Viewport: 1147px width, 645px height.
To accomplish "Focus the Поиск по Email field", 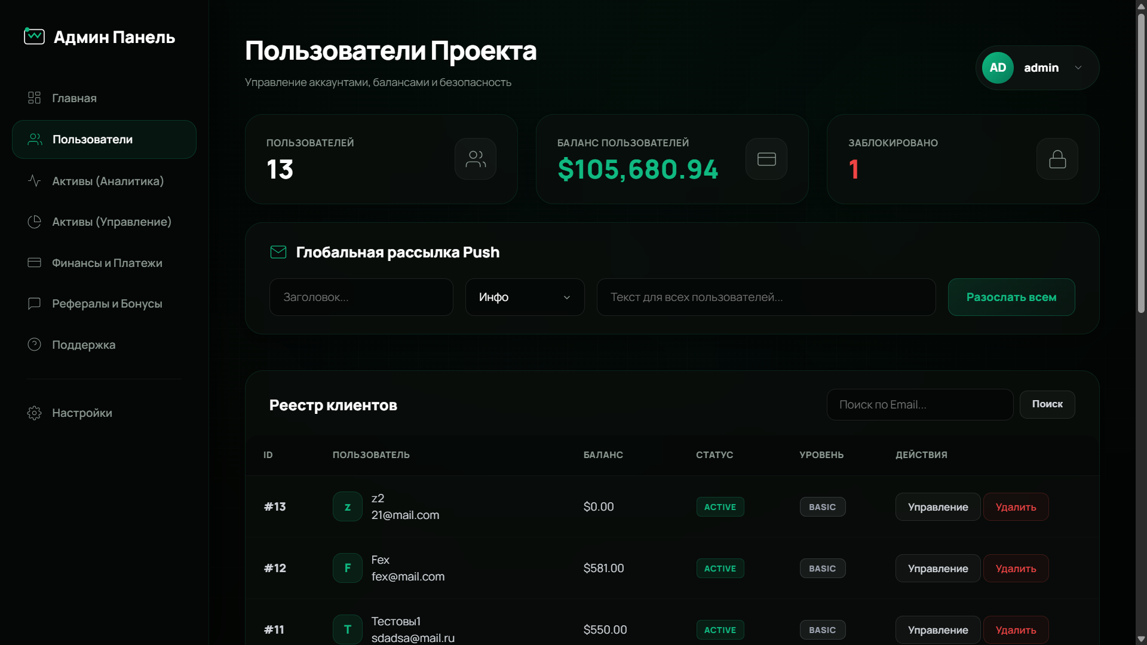I will (x=920, y=405).
